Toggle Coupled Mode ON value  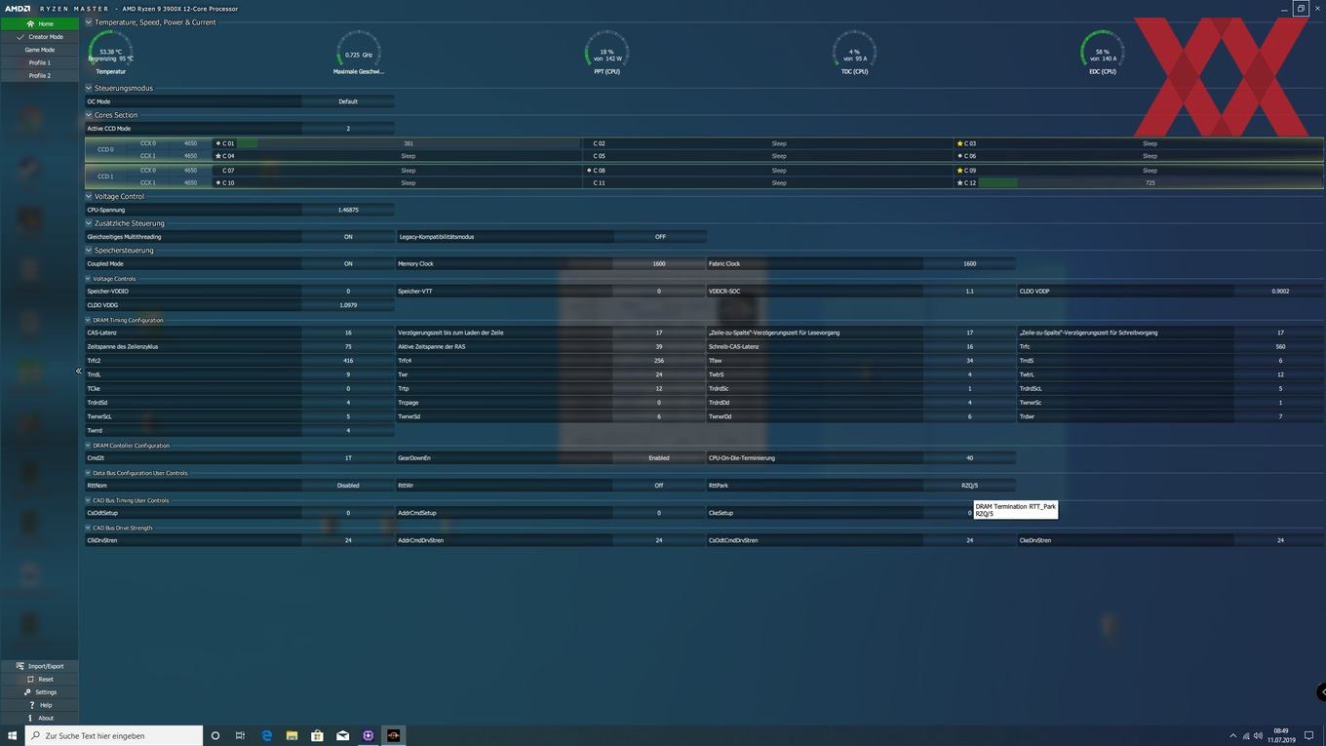348,263
